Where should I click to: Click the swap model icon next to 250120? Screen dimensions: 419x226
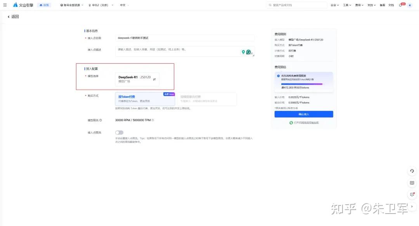pyautogui.click(x=154, y=79)
